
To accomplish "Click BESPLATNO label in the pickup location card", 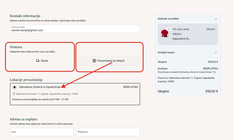I will [x=130, y=87].
